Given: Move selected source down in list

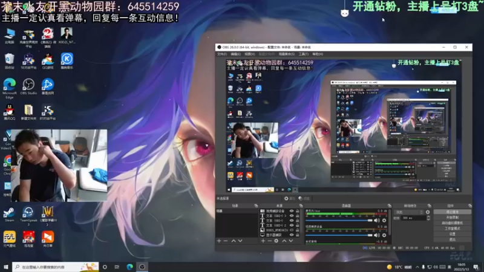Looking at the screenshot, I should click(291, 241).
